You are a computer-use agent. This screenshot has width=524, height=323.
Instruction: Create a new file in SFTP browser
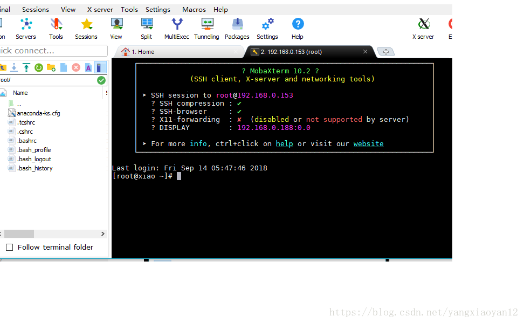64,67
